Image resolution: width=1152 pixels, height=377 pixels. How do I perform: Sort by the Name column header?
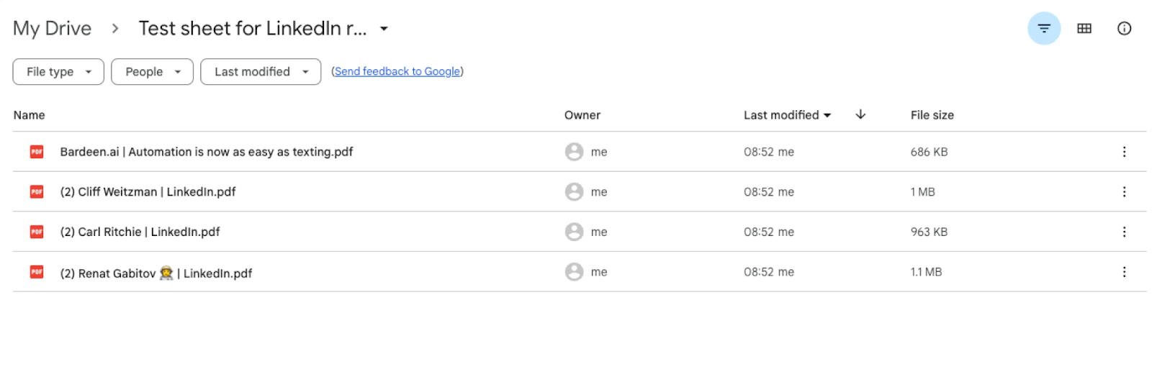29,115
